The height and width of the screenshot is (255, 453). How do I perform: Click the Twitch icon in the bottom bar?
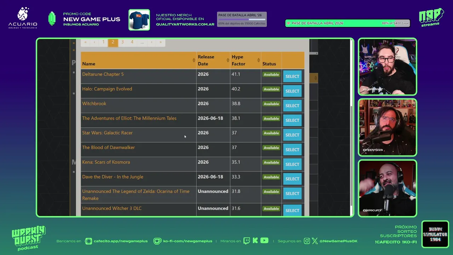[x=247, y=241]
